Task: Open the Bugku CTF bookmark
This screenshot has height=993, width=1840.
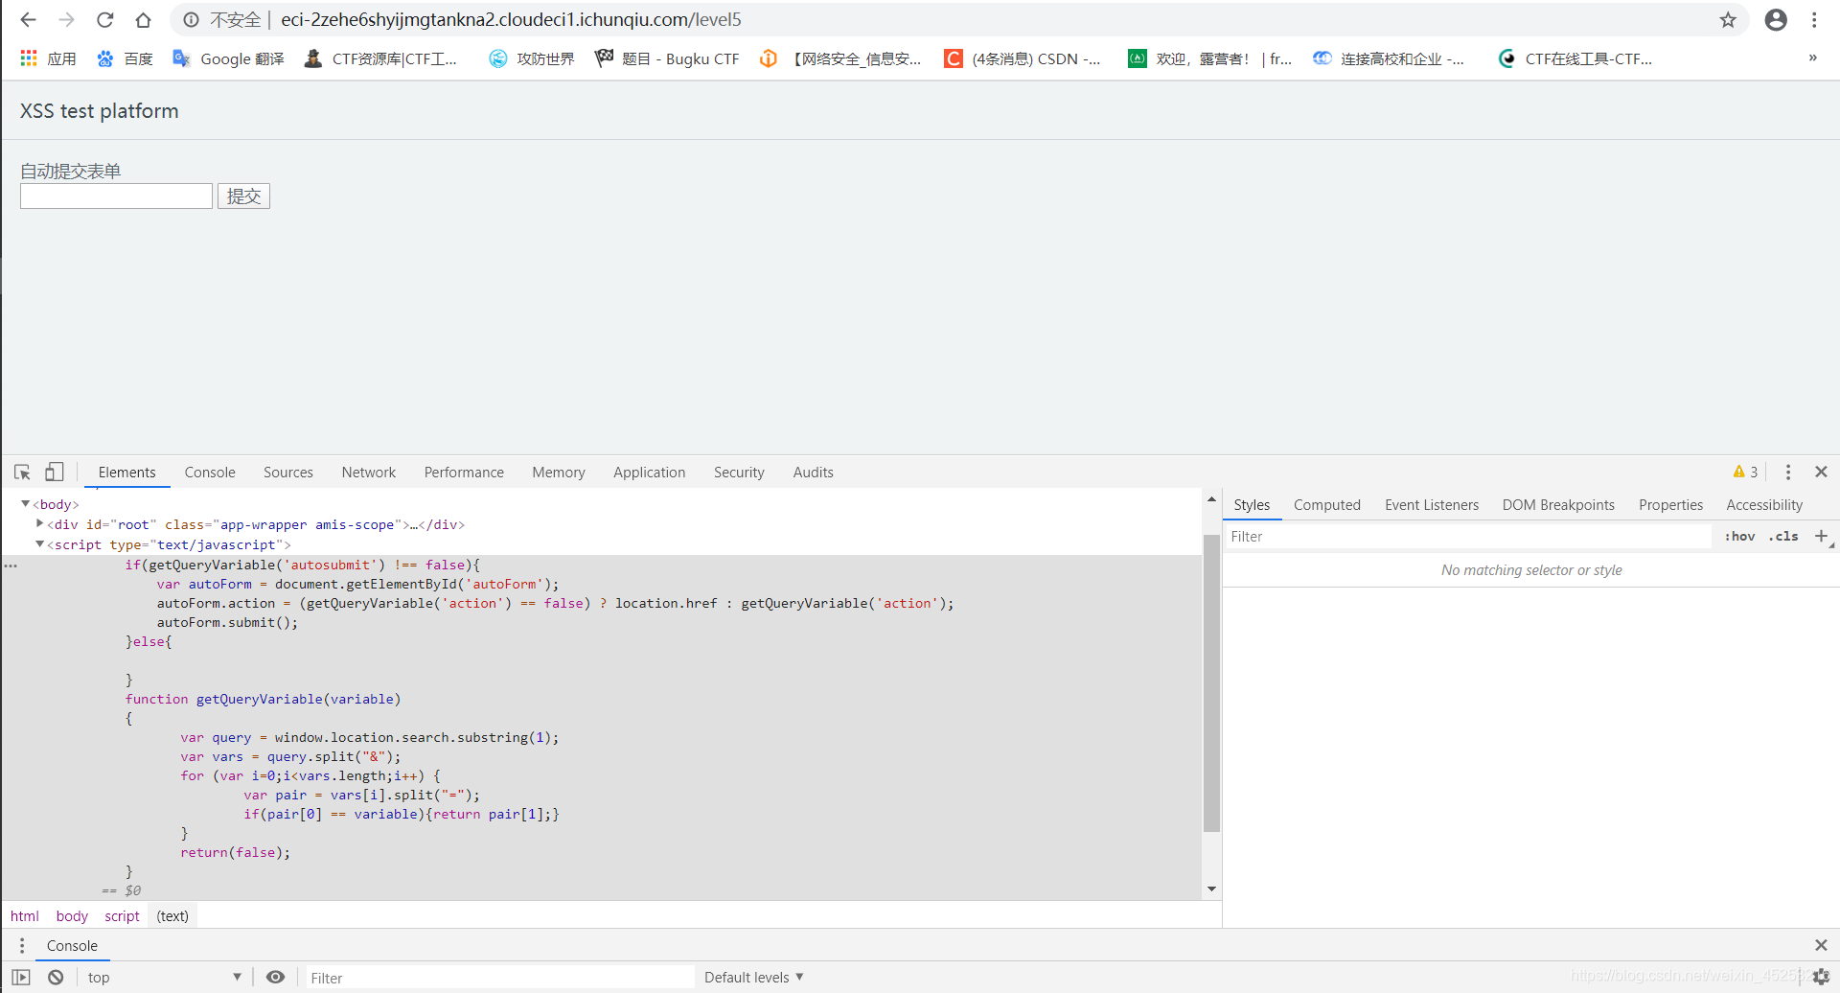Action: click(668, 58)
